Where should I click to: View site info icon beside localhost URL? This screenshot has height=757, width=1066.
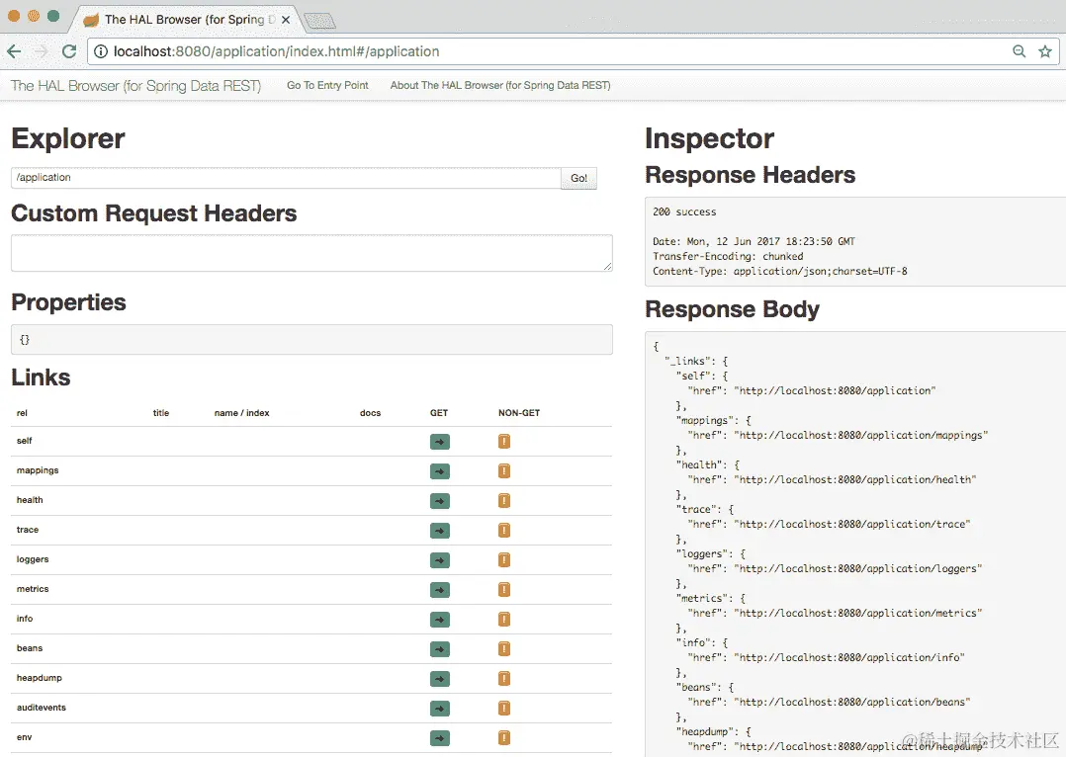click(x=101, y=51)
